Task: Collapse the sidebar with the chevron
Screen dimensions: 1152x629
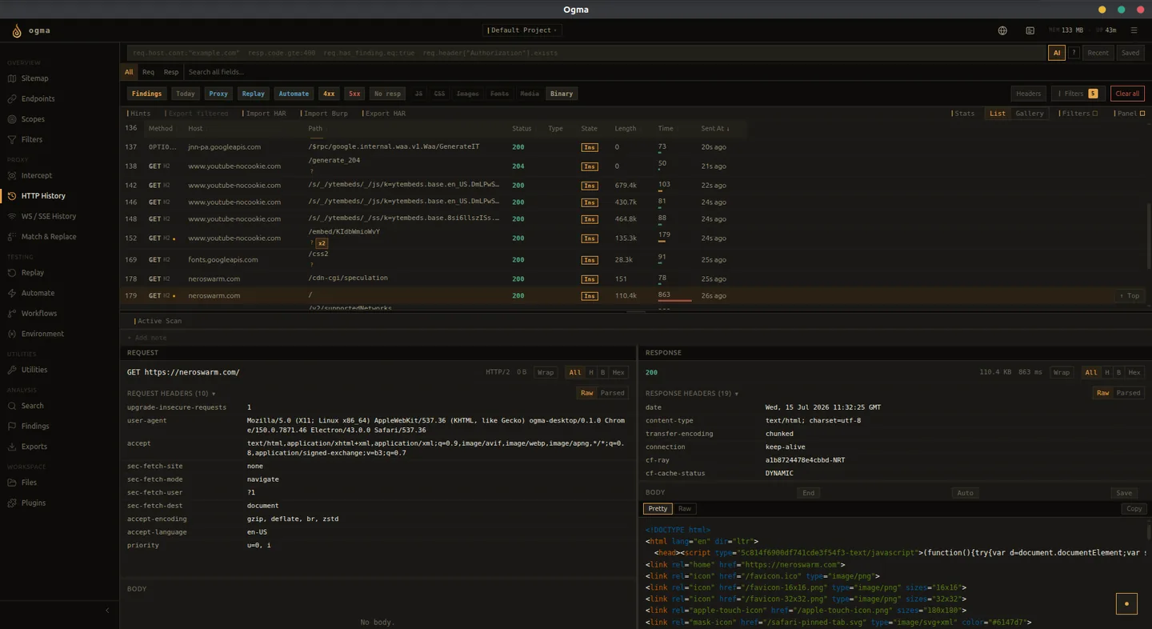Action: coord(107,611)
